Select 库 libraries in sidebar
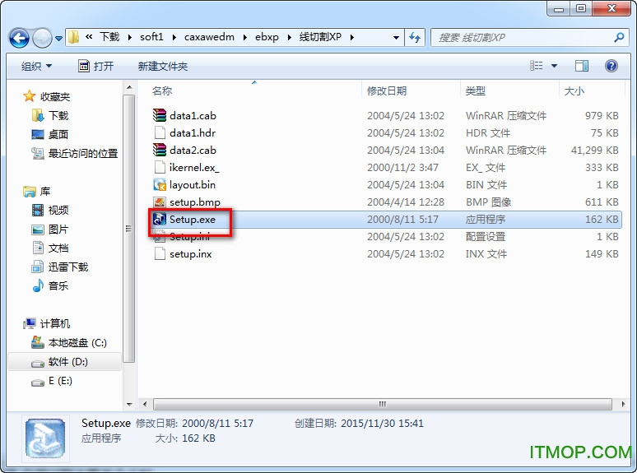 tap(36, 191)
